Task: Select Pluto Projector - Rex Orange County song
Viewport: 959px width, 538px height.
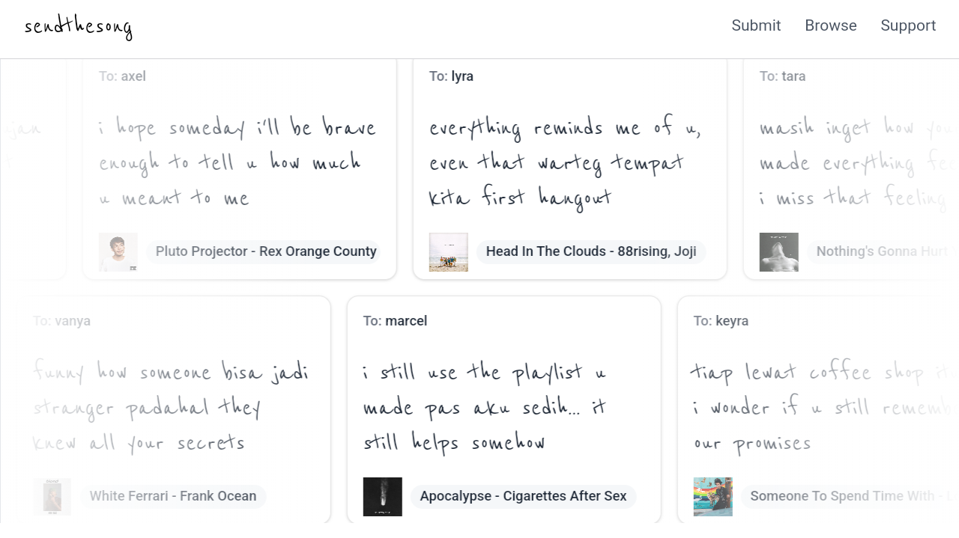Action: coord(266,251)
